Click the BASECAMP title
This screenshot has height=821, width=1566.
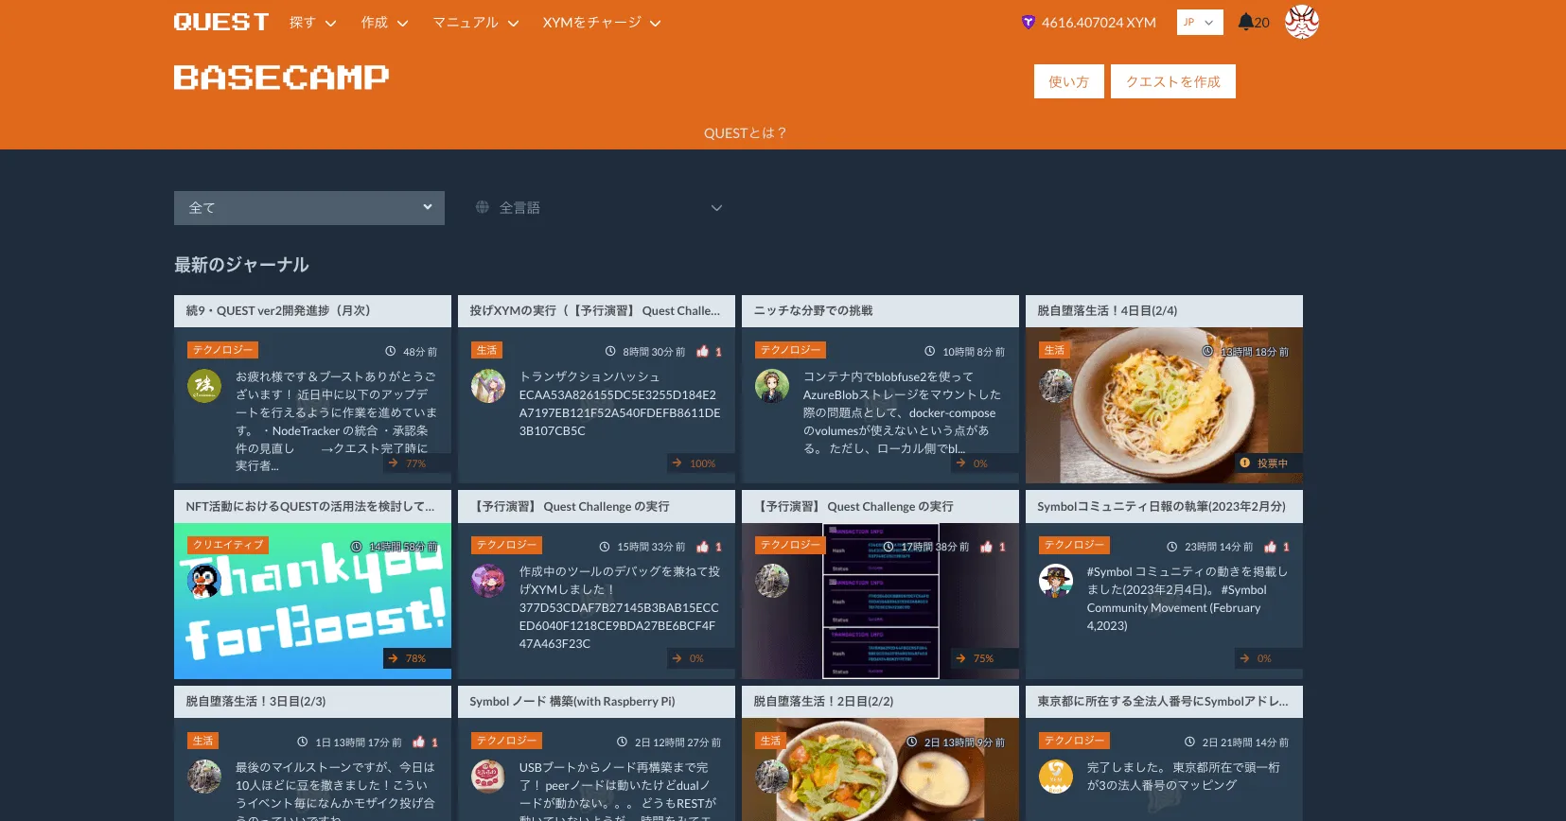(x=281, y=78)
